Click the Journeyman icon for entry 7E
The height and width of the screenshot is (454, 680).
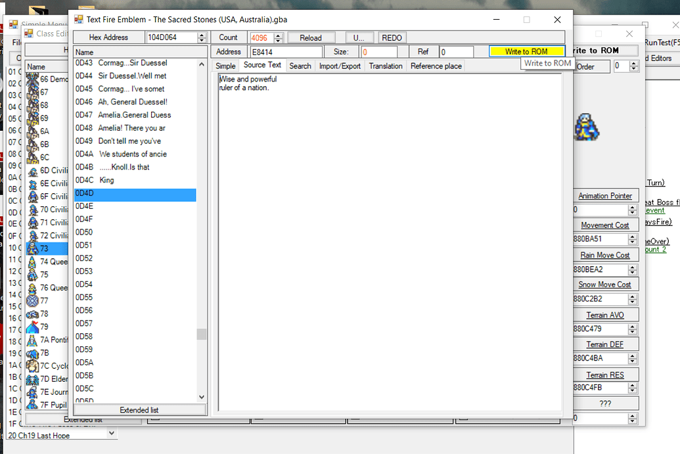point(34,392)
